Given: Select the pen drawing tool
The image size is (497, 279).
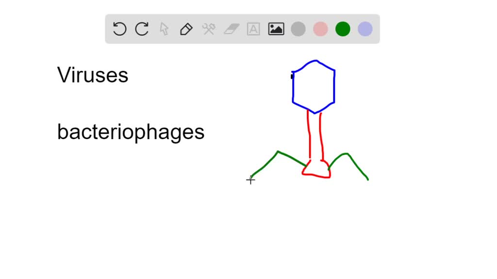Looking at the screenshot, I should pyautogui.click(x=186, y=29).
